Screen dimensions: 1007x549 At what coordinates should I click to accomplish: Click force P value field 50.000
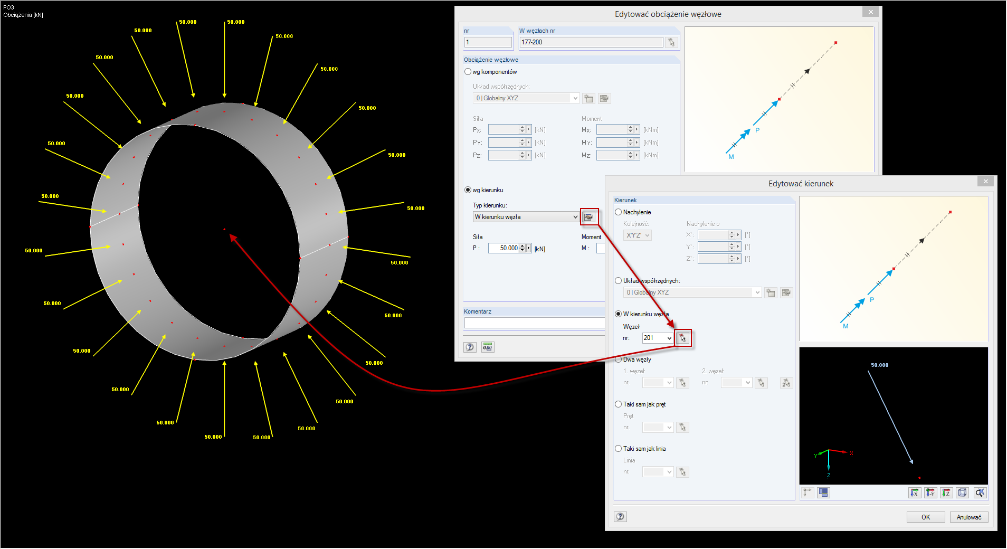click(503, 248)
